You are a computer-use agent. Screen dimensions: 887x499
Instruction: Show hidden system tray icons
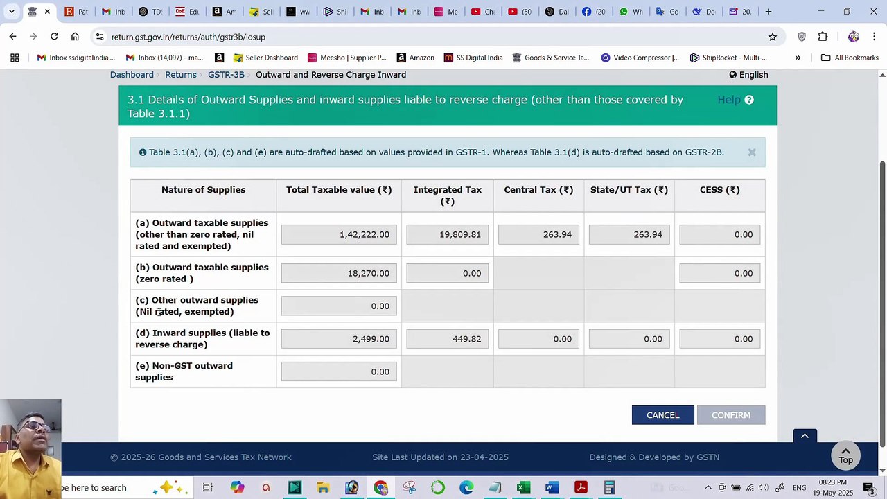[x=708, y=488]
